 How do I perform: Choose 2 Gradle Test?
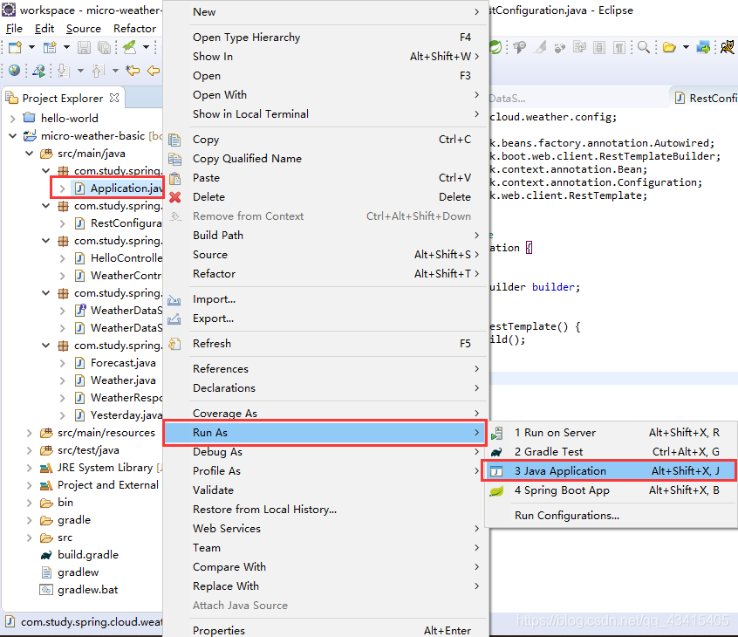pos(611,452)
